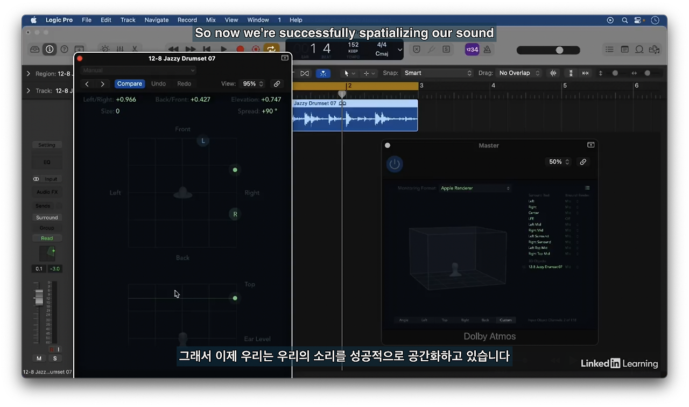This screenshot has height=407, width=689.
Task: Select next preset arrow in panner
Action: point(103,84)
